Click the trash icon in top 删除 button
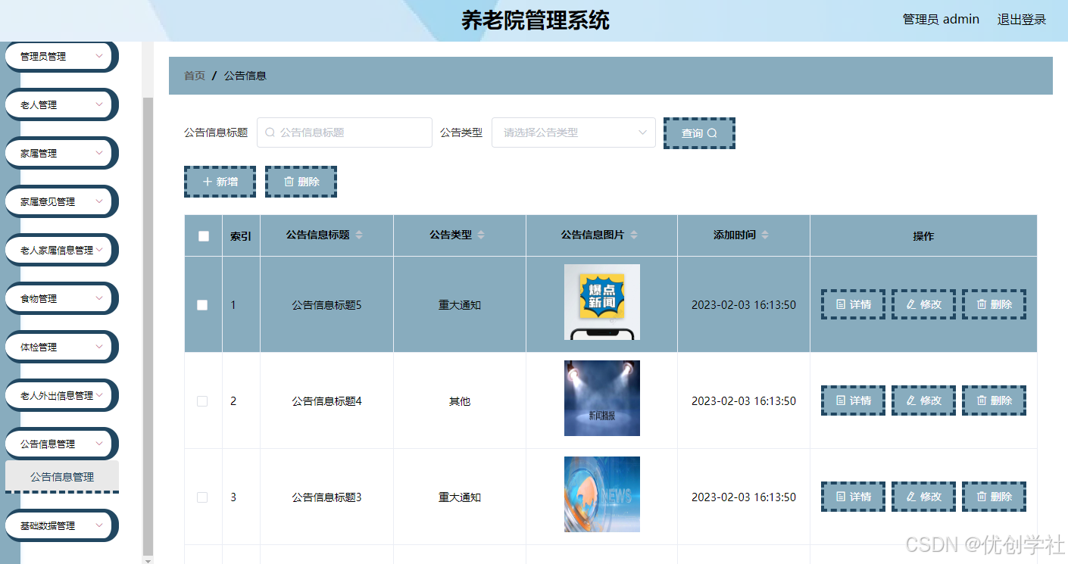1068x564 pixels. 289,182
